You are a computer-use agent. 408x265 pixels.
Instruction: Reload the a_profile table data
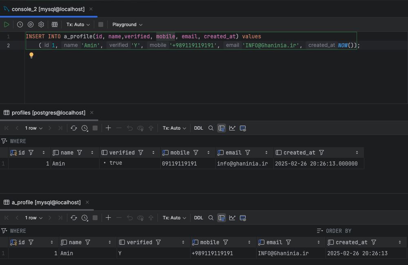(73, 218)
